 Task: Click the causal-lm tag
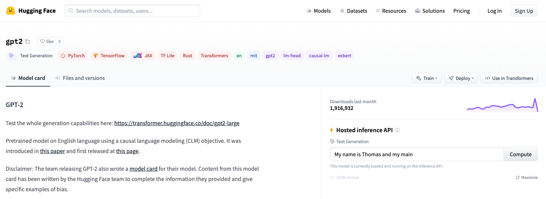tap(319, 55)
